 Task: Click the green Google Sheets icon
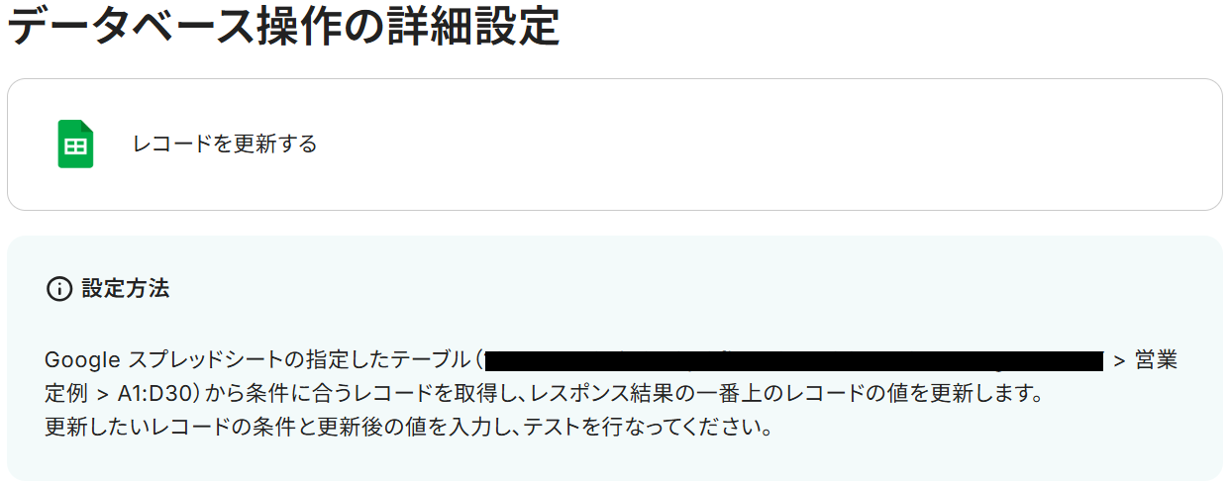coord(75,145)
